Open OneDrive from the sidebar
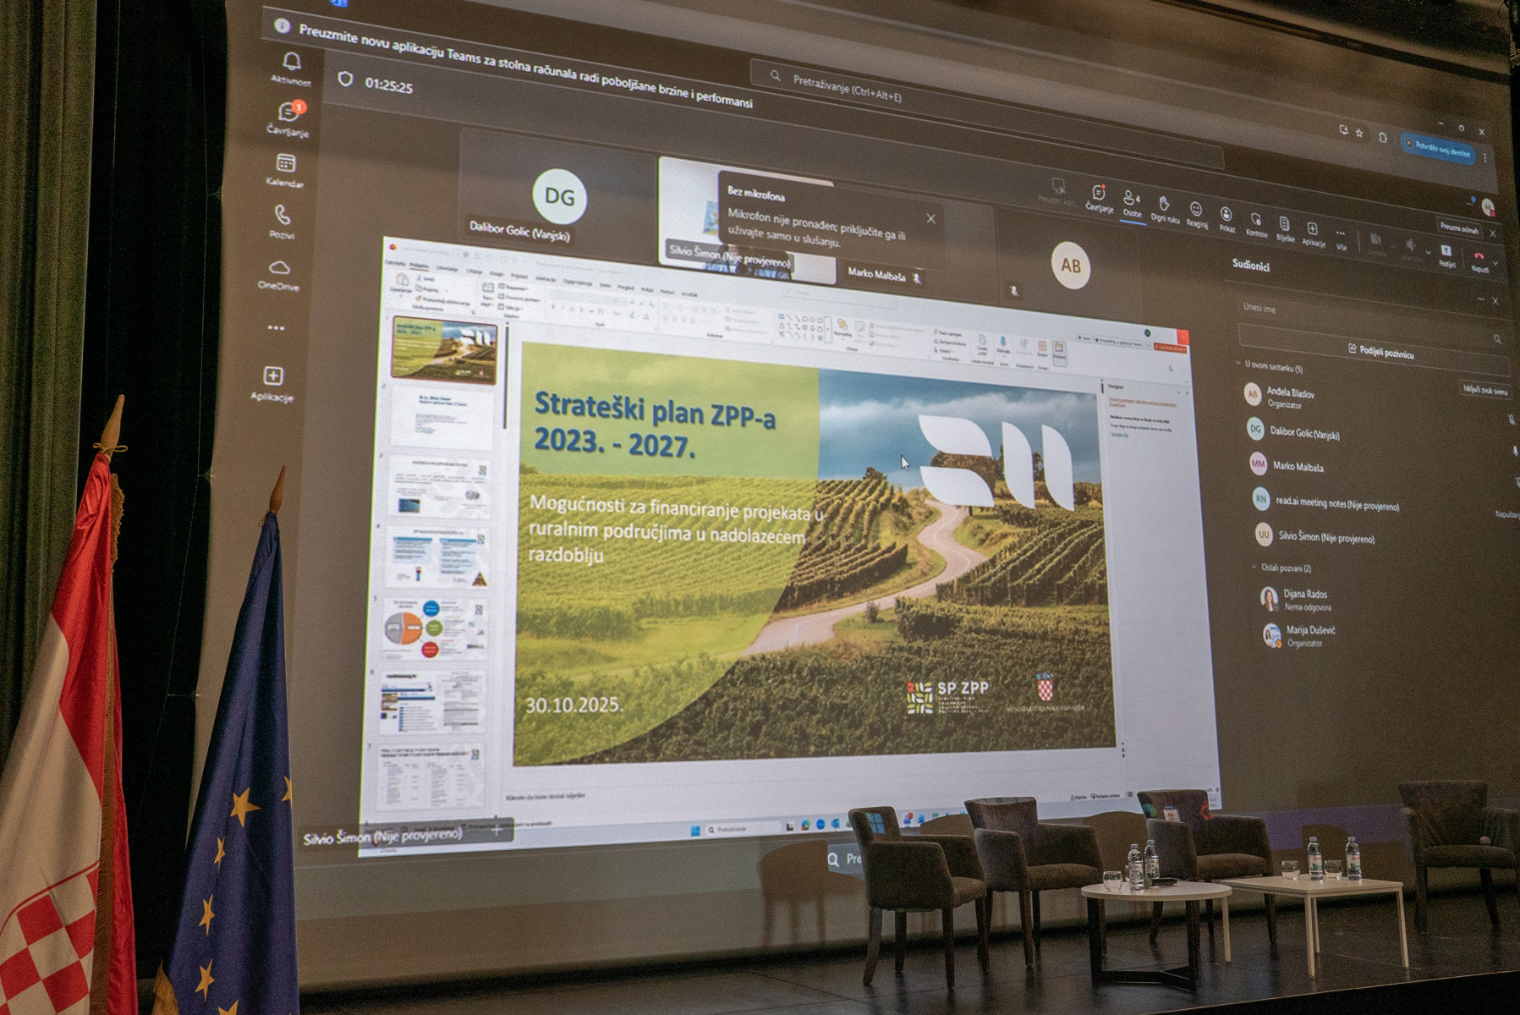This screenshot has height=1015, width=1520. tap(279, 272)
